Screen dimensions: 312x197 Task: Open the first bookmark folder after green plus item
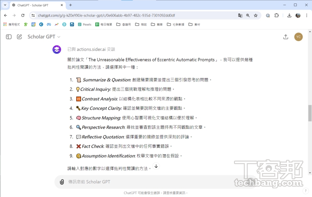click(123, 24)
